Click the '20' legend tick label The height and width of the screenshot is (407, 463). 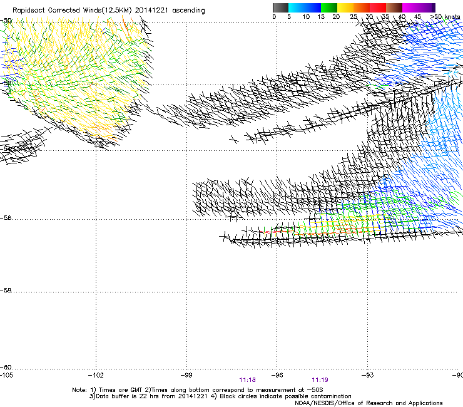336,17
